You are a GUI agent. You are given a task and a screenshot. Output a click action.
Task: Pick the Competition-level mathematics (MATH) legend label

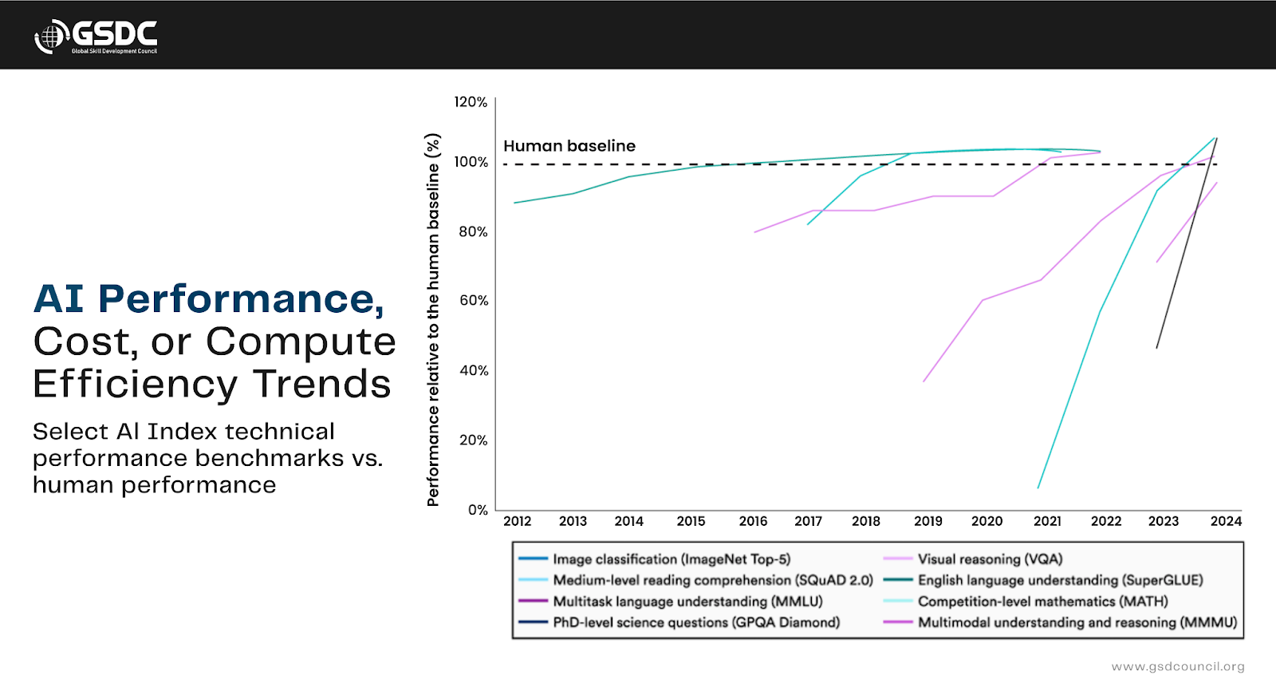point(1042,602)
